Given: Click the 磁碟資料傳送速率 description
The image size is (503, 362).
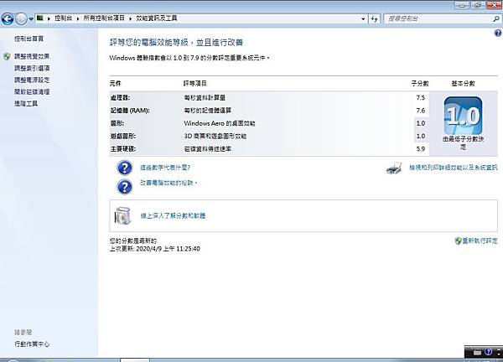Looking at the screenshot, I should click(208, 149).
